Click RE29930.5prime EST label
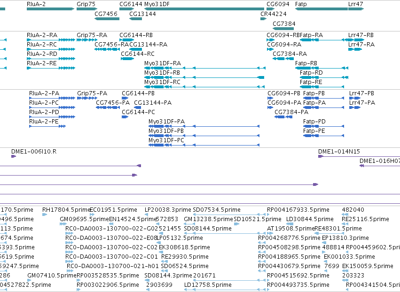The width and height of the screenshot is (400, 292). (x=185, y=257)
